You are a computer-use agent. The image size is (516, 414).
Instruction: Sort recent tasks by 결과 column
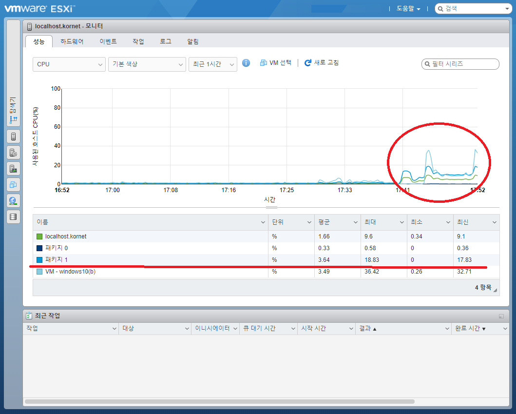403,328
